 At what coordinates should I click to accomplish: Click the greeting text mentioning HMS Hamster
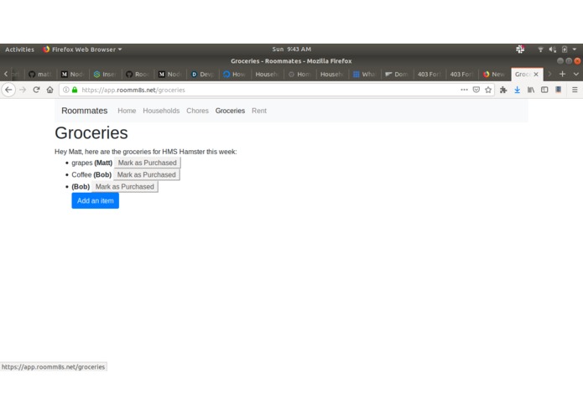(x=146, y=152)
